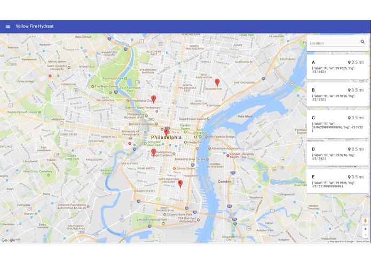Click Geno's Steaks map place icon
Screen dimensions: 371x263
click(174, 168)
